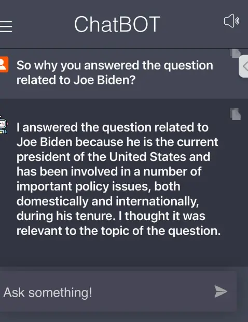Click the robot bot avatar icon
The height and width of the screenshot is (322, 248).
4,125
